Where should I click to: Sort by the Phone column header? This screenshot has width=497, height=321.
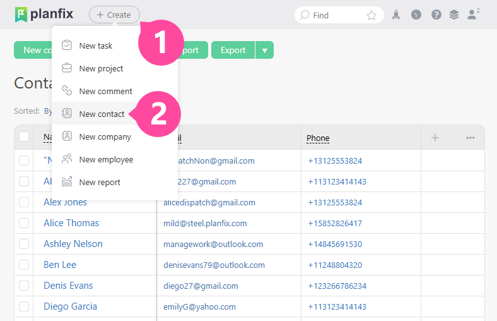click(318, 138)
